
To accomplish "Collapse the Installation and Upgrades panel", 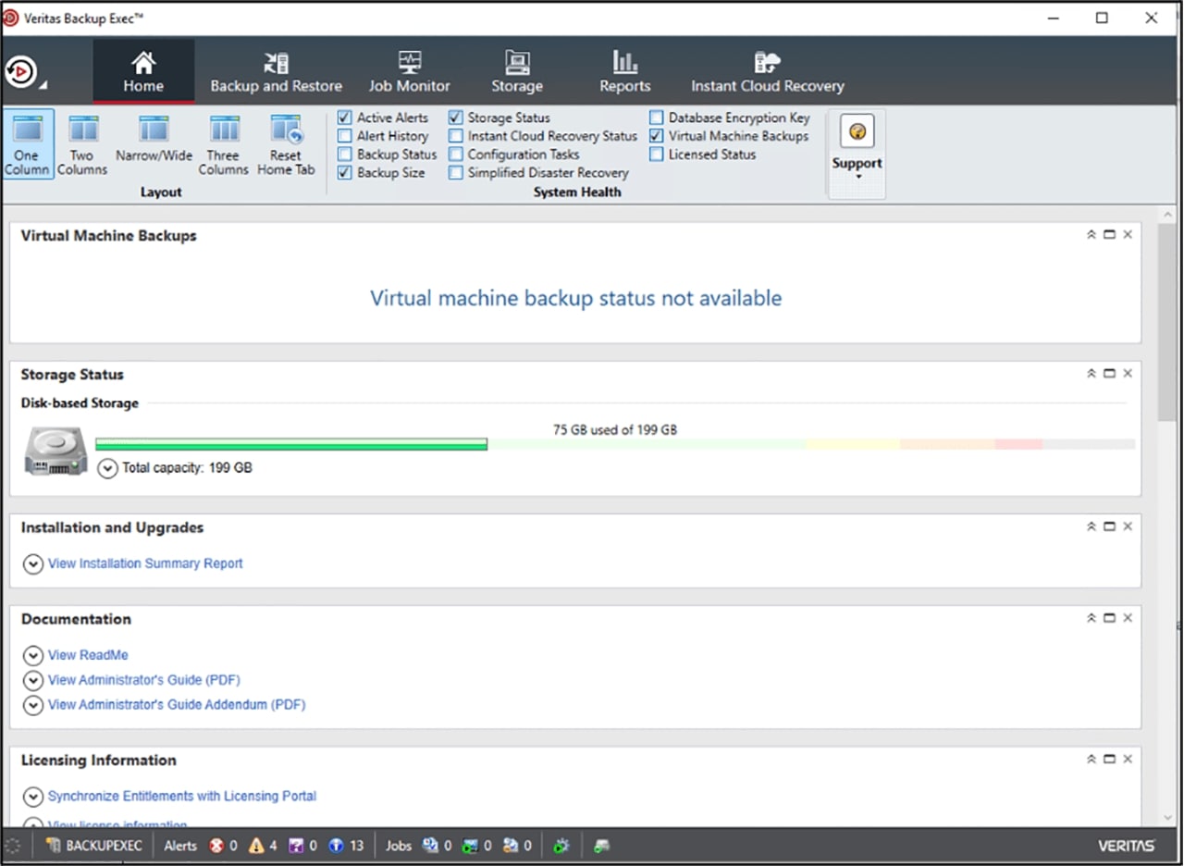I will click(x=1091, y=526).
